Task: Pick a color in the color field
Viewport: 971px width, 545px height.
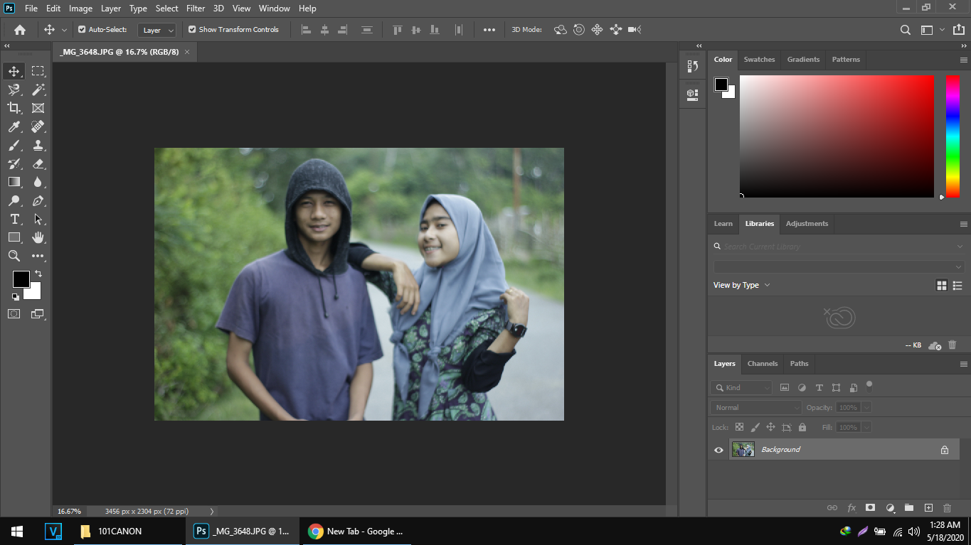Action: point(837,136)
